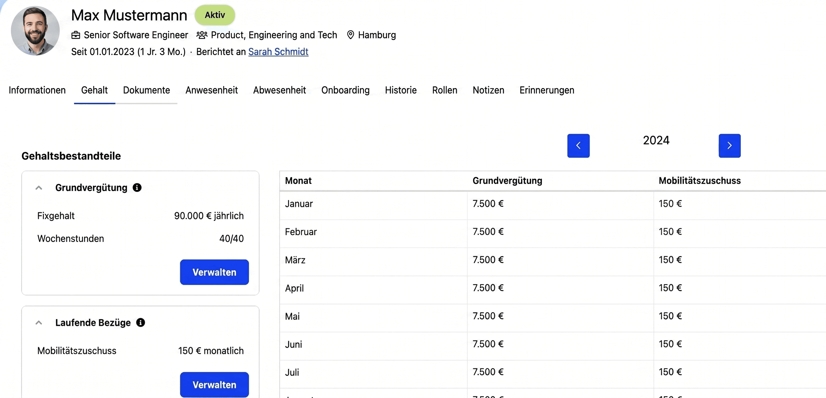Open Sarah Schmidt's profile link
This screenshot has width=826, height=398.
click(x=278, y=52)
